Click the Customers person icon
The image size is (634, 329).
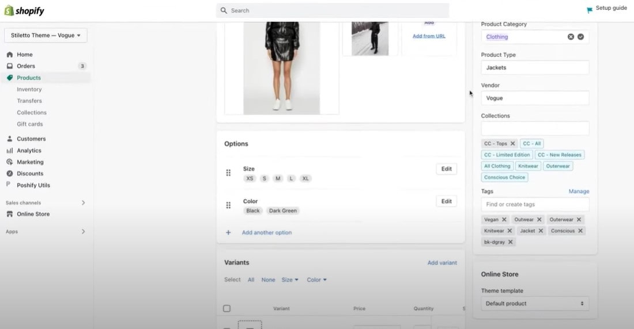coord(10,139)
